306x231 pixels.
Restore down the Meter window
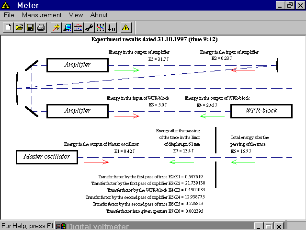point(290,5)
